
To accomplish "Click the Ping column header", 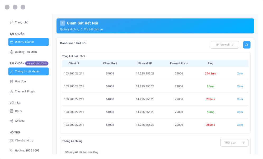I will pos(210,64).
